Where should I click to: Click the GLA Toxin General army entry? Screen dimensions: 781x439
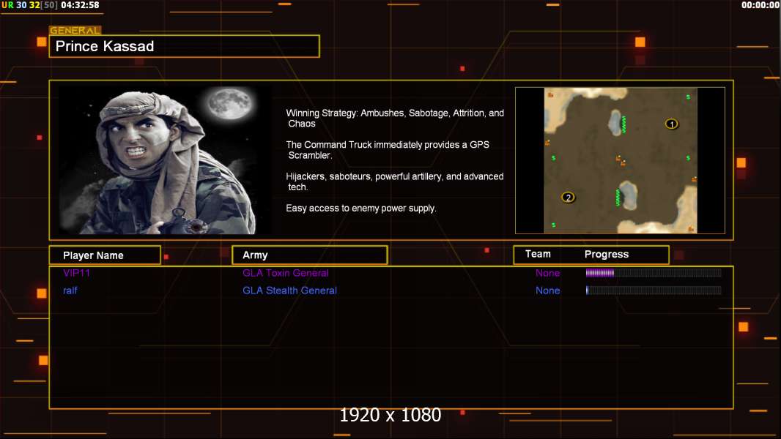pyautogui.click(x=286, y=273)
